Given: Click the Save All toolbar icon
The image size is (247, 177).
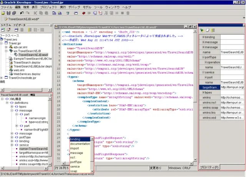Looking at the screenshot, I should (x=14, y=13).
